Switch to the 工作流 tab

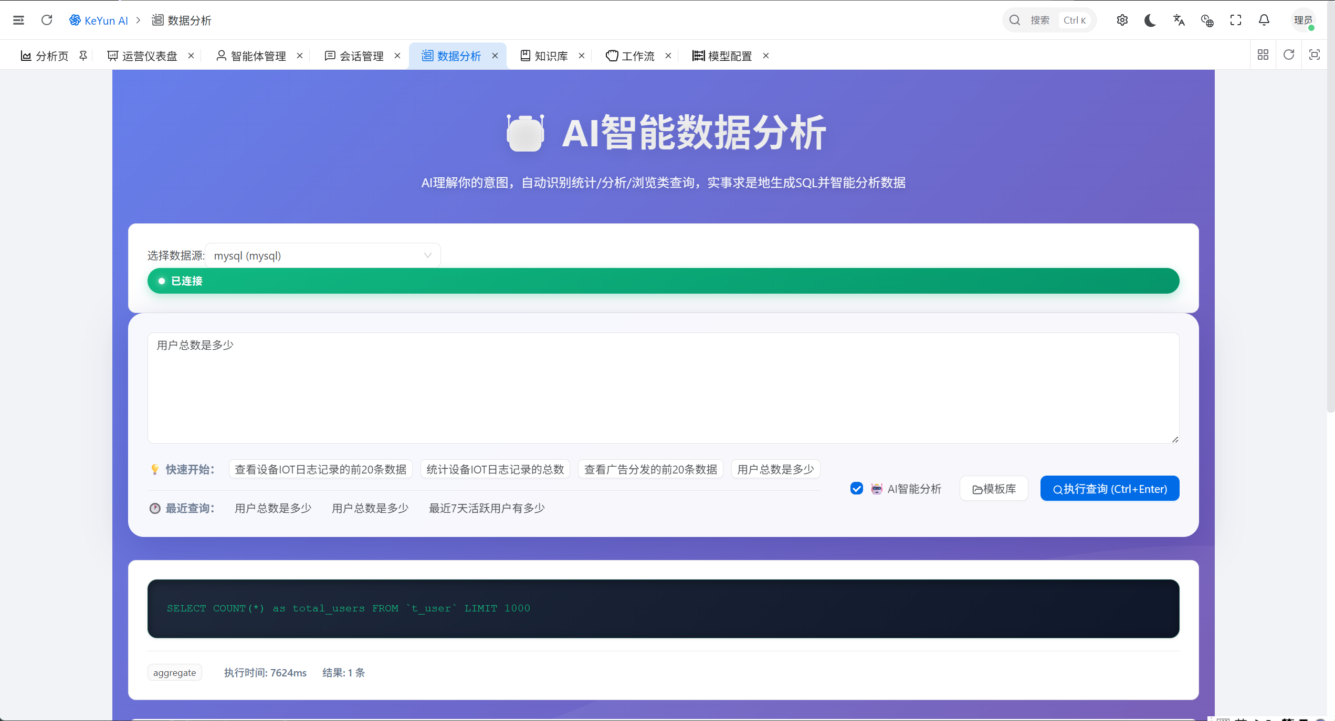tap(630, 56)
